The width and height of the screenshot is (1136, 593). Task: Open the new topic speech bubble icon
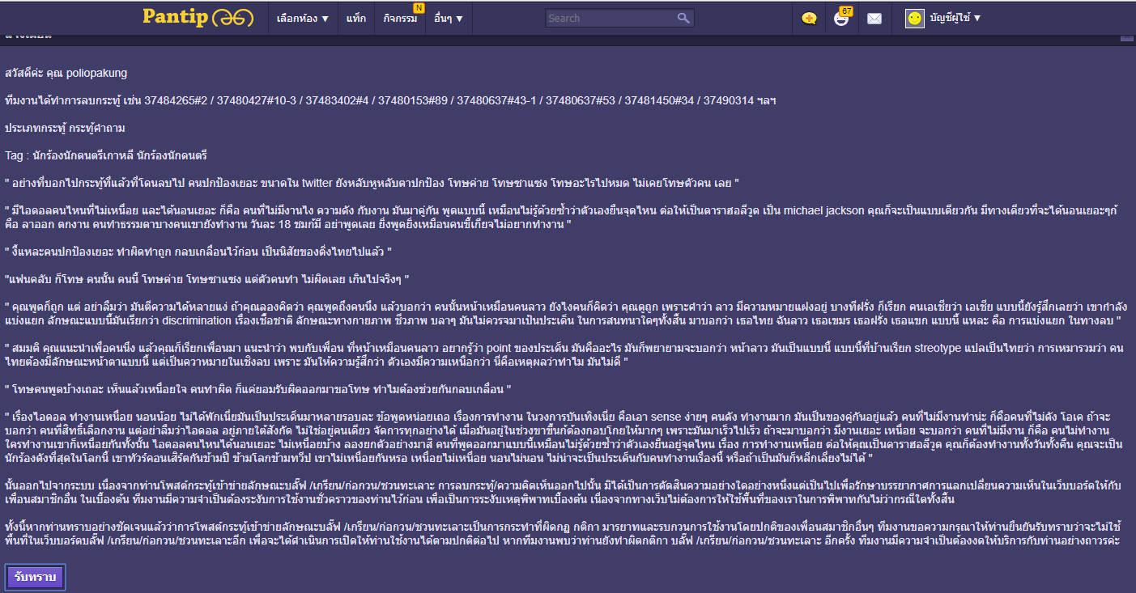[x=809, y=18]
